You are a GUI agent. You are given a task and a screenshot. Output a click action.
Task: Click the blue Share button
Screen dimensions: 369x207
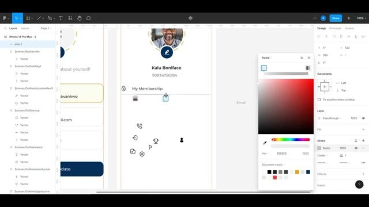pos(336,18)
